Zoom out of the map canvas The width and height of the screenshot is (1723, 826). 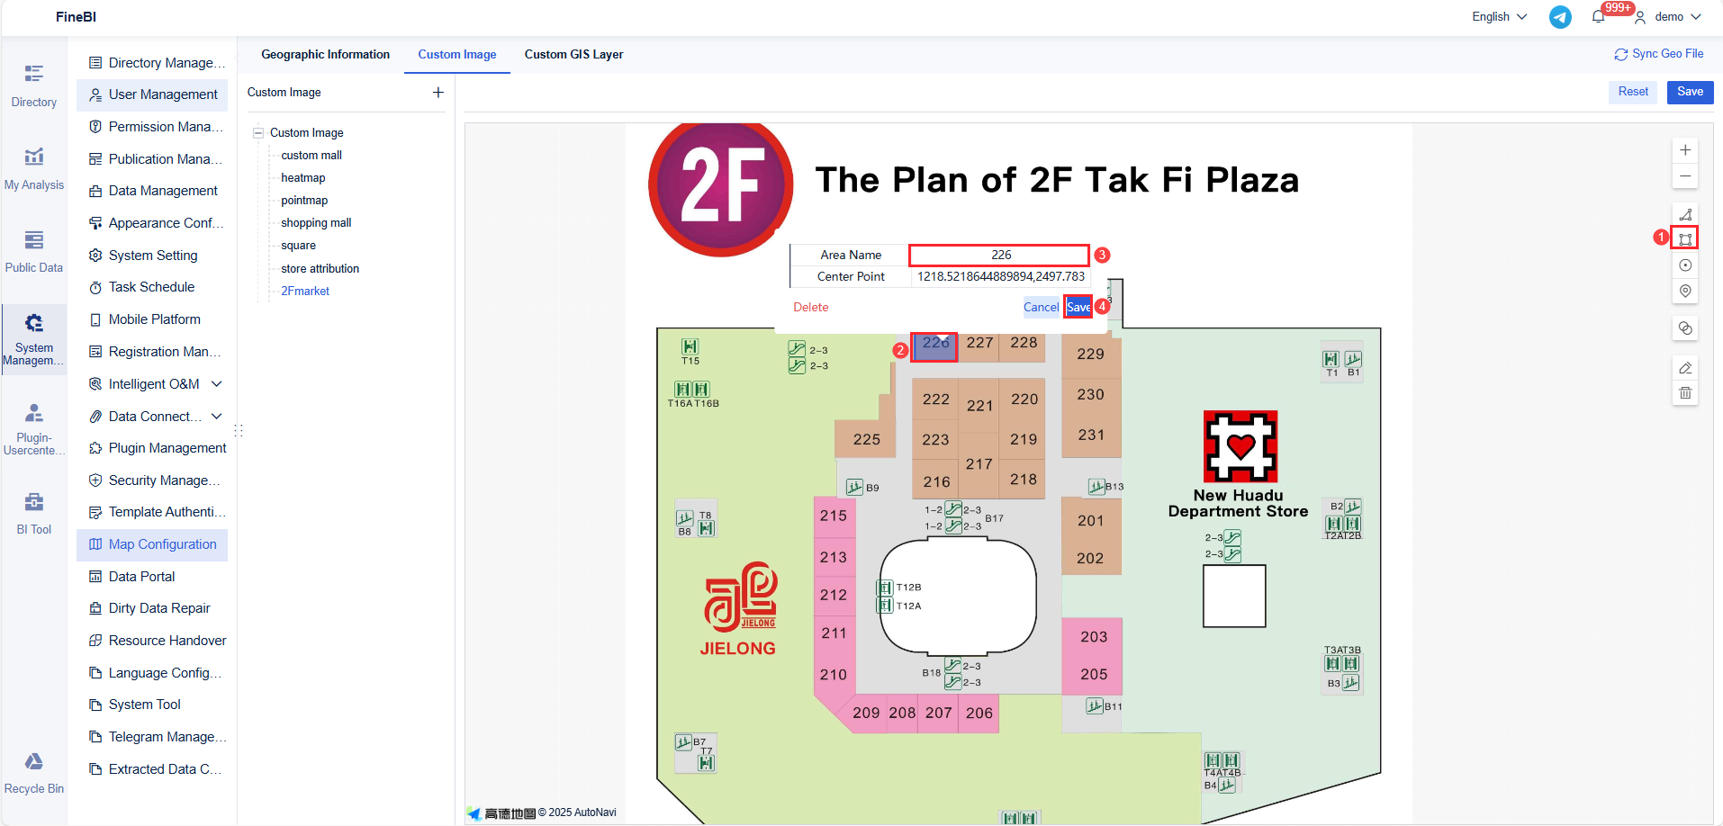tap(1685, 176)
